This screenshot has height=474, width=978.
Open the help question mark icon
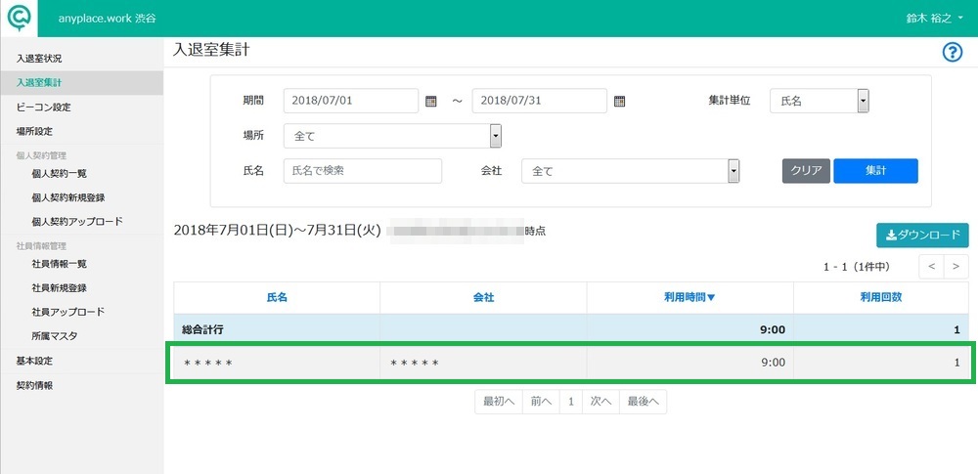click(x=952, y=53)
